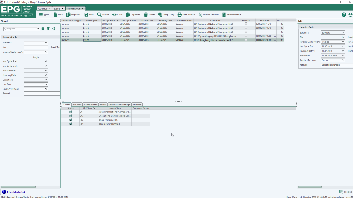Sort by Customer column header
Image resolution: width=353 pixels, height=199 pixels.
pyautogui.click(x=215, y=20)
